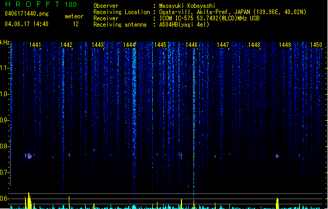Viewport: 328px width, 209px height.
Task: Click the yellow power spike near 1449
Action: [x=277, y=203]
